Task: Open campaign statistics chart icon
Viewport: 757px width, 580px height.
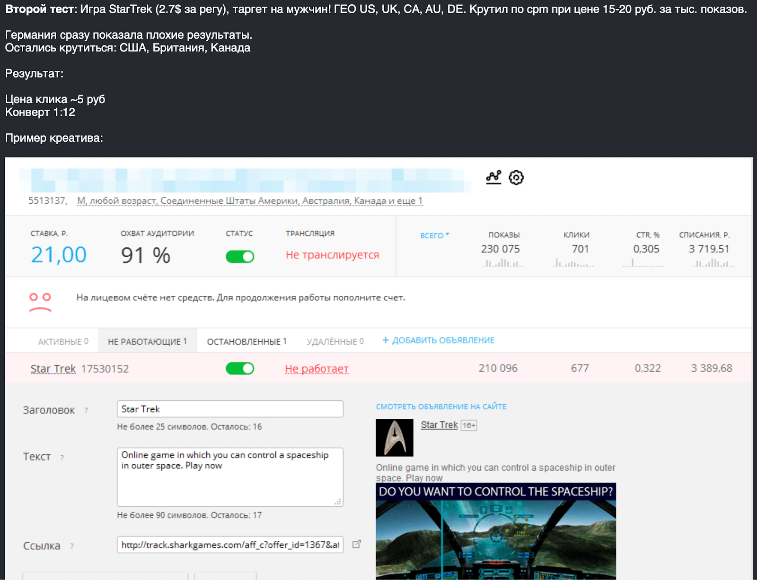Action: (493, 178)
